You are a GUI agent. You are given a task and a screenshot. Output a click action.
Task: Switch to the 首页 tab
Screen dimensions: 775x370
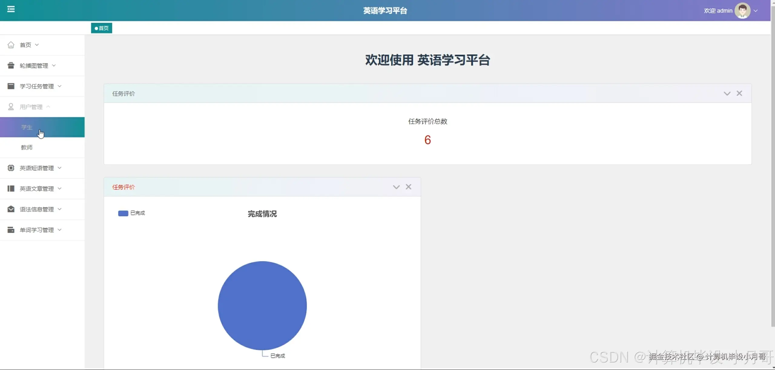click(x=101, y=28)
